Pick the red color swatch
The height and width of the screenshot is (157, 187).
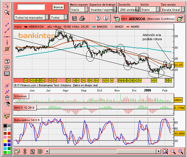9,133
